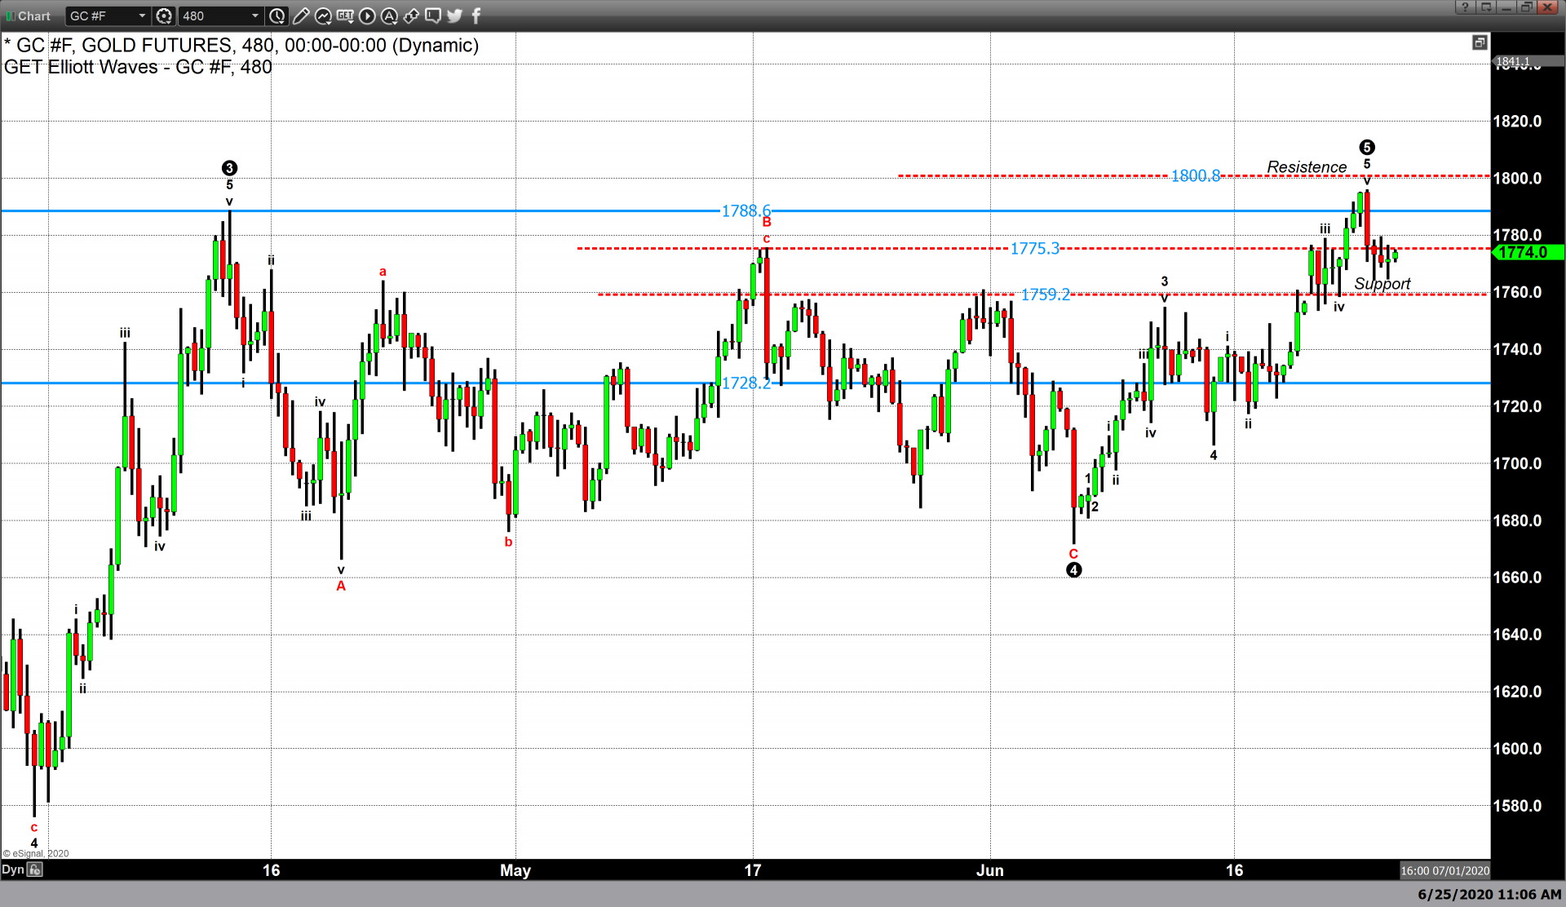Click the circled wave 4 label

1074,570
